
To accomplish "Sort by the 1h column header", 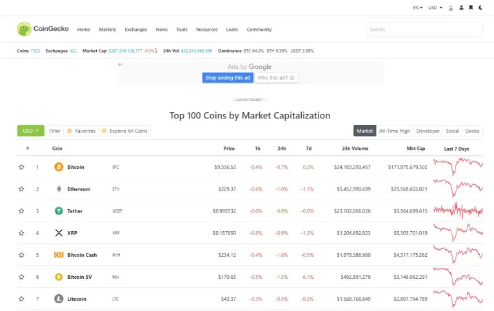I will pos(257,149).
